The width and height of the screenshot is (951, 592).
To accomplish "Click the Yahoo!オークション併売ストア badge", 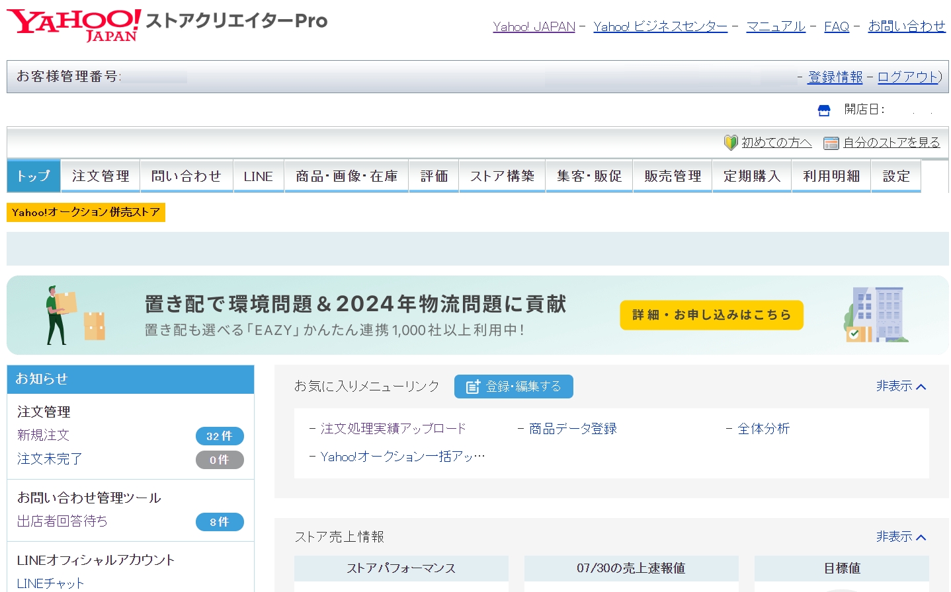I will [x=85, y=212].
